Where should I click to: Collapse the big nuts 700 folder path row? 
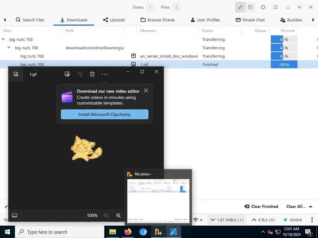9,47
